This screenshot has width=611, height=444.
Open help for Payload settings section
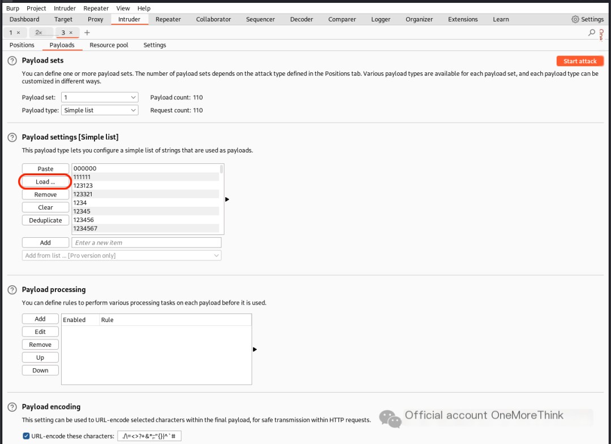click(x=12, y=137)
